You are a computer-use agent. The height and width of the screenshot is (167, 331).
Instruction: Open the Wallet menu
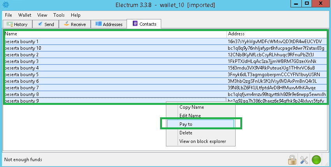pyautogui.click(x=25, y=15)
